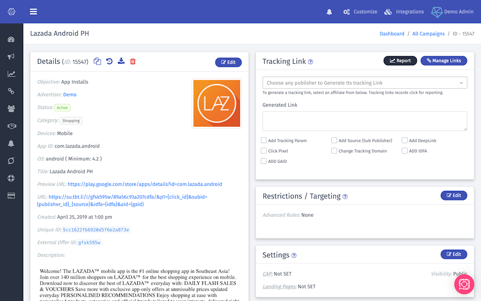Viewport: 481px width, 301px height.
Task: Click the Landing Pages label in Settings
Action: pos(279,287)
